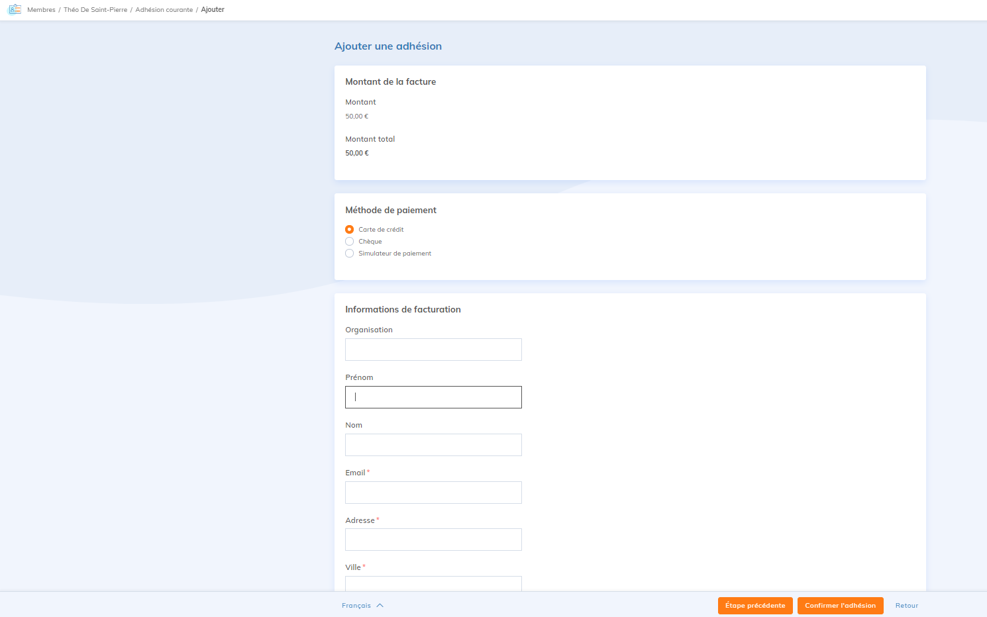The image size is (987, 617).
Task: Open the Français language selector
Action: 357,606
